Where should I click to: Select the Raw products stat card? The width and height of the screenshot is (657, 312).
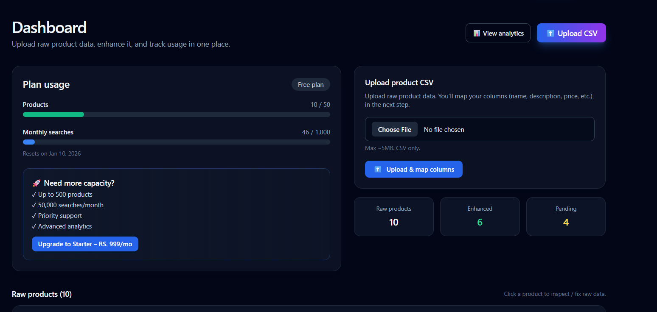pyautogui.click(x=393, y=216)
